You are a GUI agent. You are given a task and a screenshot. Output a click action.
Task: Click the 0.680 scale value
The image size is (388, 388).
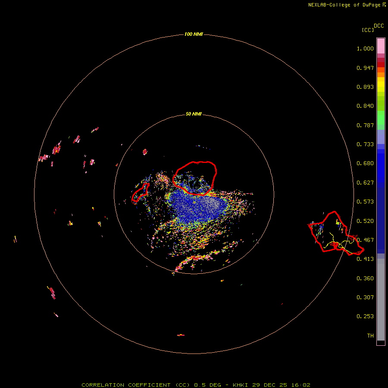(x=365, y=163)
